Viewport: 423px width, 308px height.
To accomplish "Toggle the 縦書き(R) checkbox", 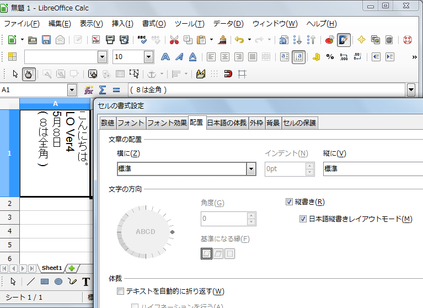I will click(x=289, y=201).
